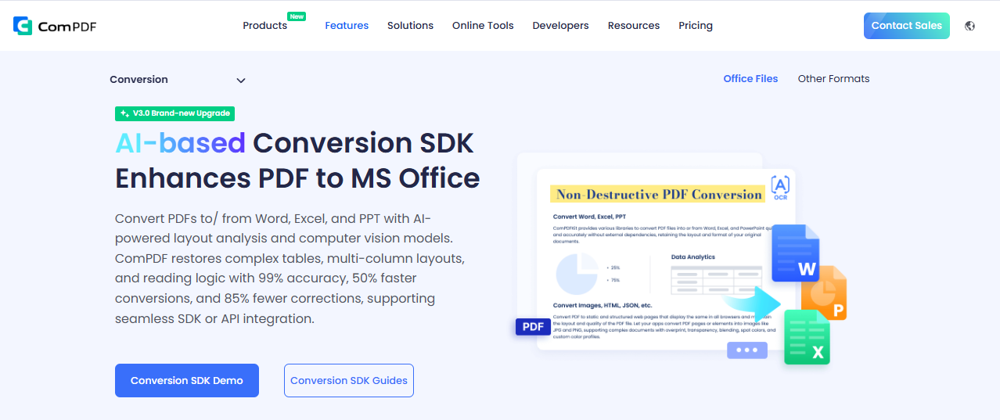Click the Data Analytics table graphic
Viewport: 1000px width, 420px height.
716,280
